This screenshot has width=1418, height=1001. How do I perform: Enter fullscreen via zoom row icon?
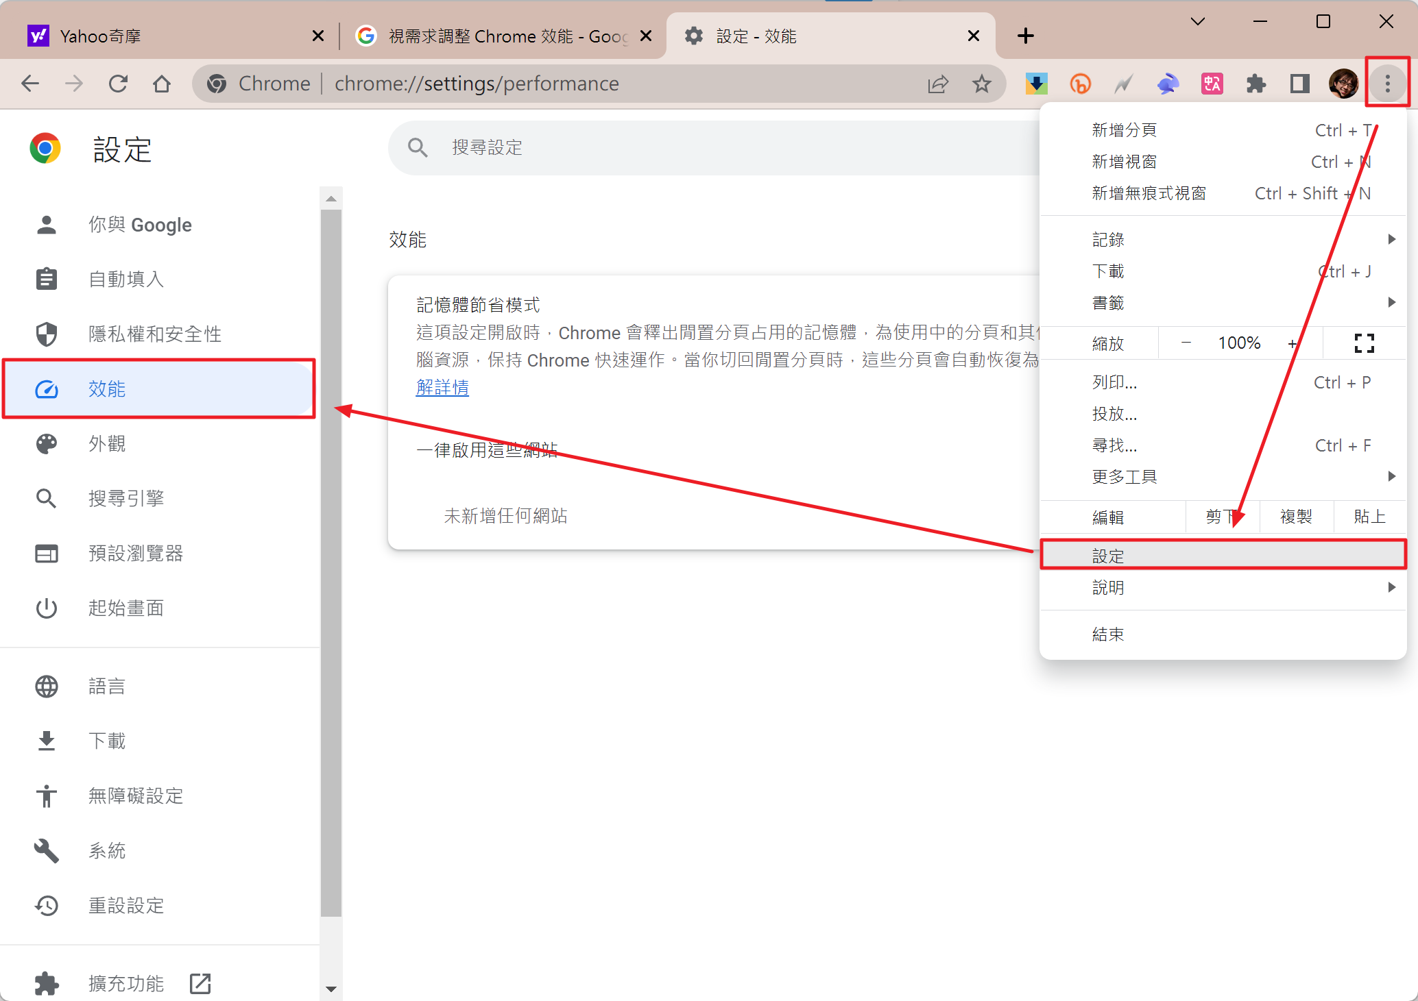coord(1364,343)
